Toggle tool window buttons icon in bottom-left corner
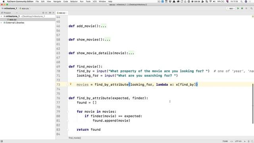 [x=2, y=141]
